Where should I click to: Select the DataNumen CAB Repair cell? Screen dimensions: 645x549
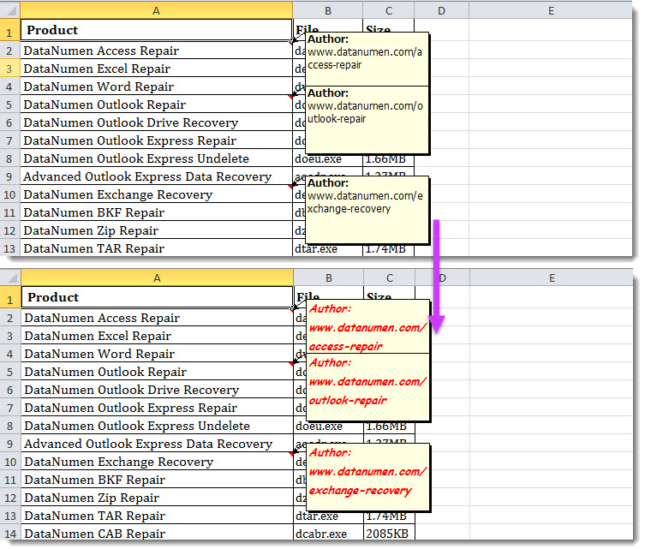pyautogui.click(x=157, y=534)
